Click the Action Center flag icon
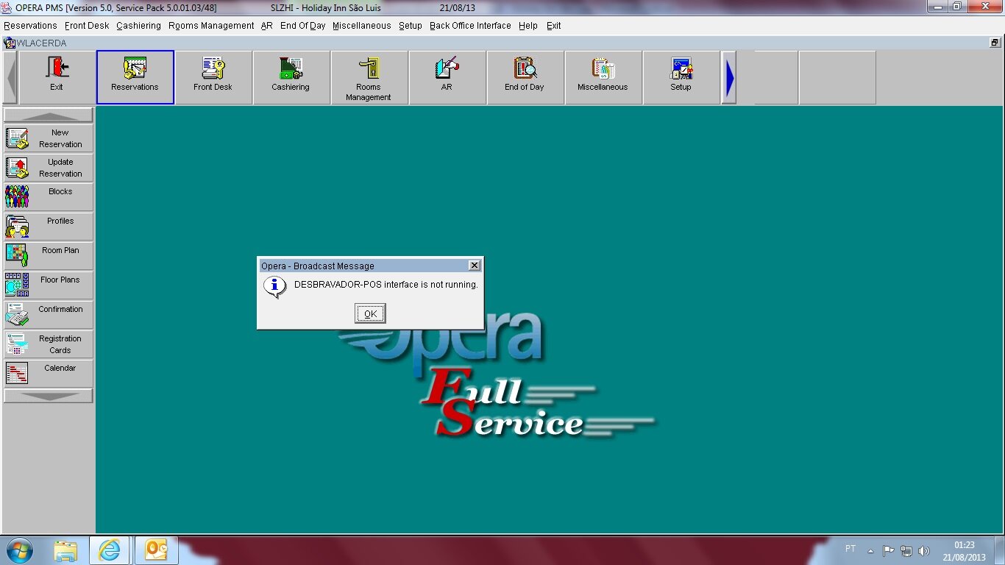The width and height of the screenshot is (1005, 565). pos(888,550)
